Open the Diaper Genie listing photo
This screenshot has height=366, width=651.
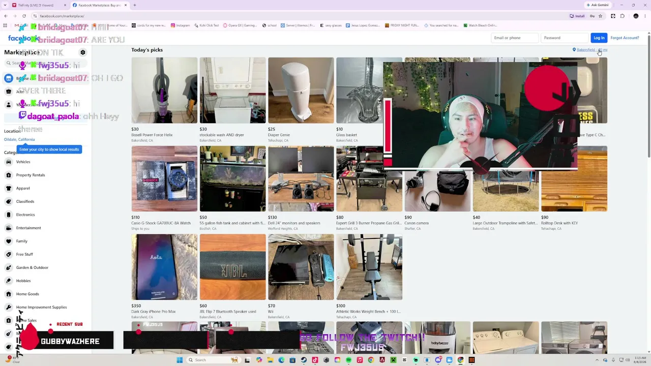[x=301, y=90]
